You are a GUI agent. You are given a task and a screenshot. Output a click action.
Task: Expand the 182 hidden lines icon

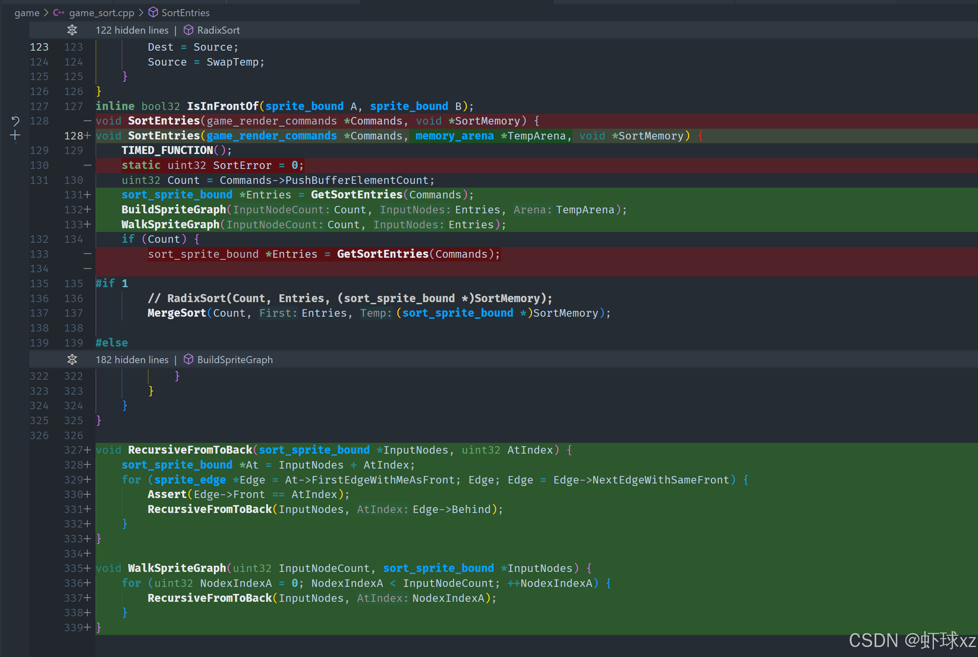click(72, 359)
